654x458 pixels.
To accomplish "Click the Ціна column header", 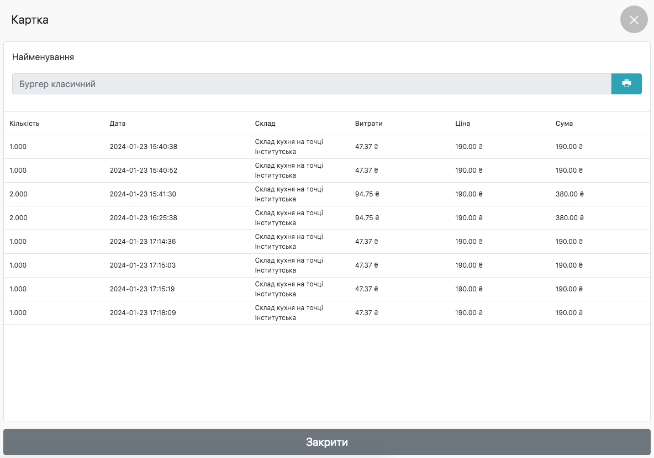I will [462, 124].
